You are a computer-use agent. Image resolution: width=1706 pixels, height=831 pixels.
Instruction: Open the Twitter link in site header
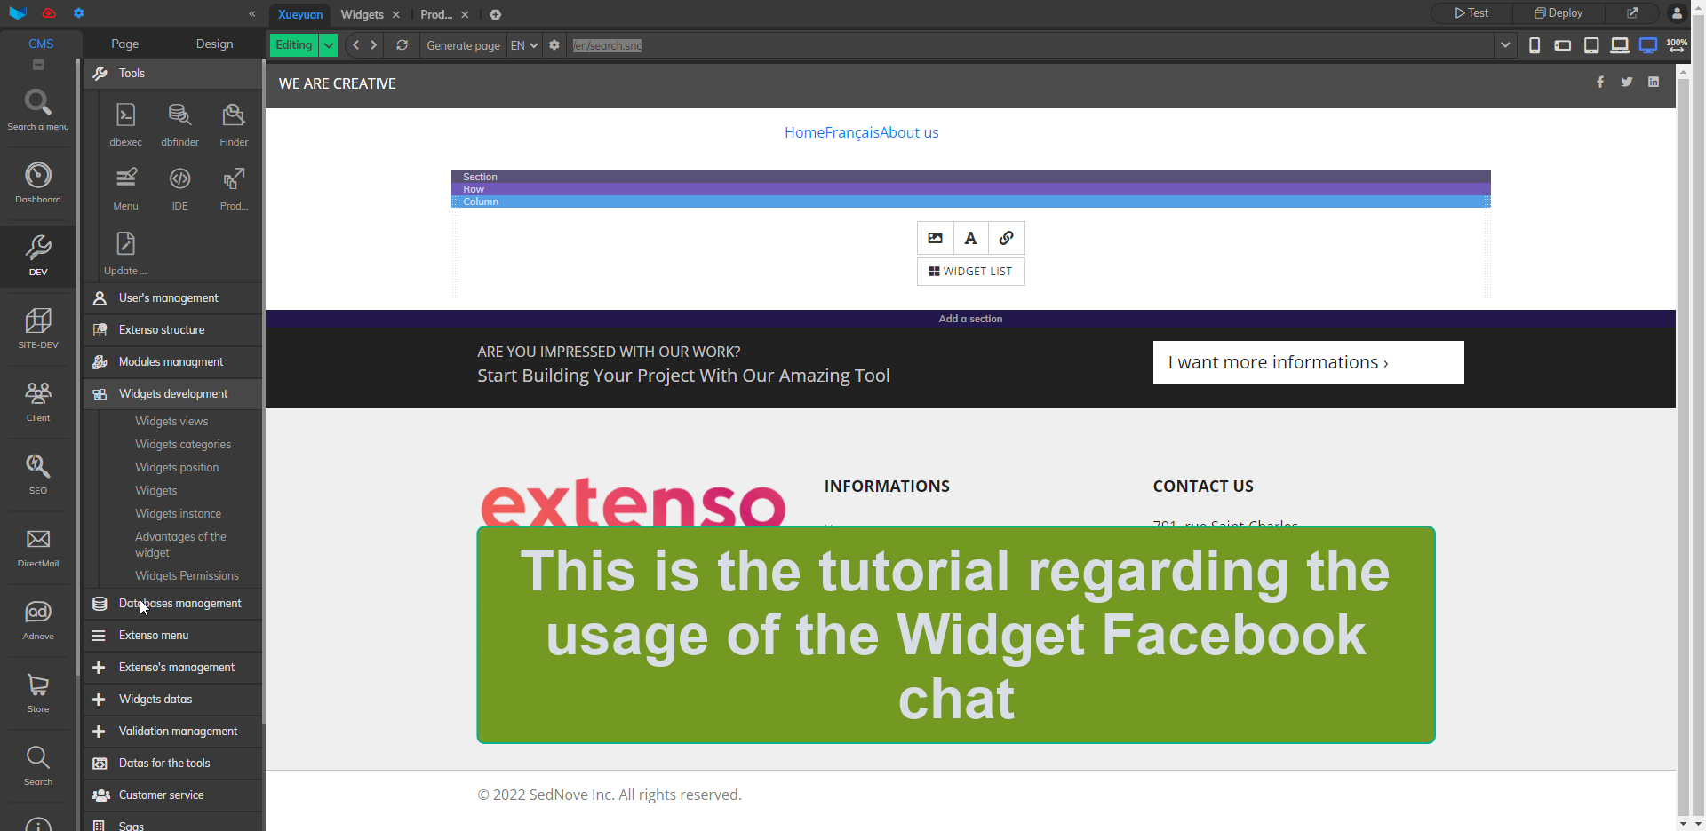[1627, 82]
